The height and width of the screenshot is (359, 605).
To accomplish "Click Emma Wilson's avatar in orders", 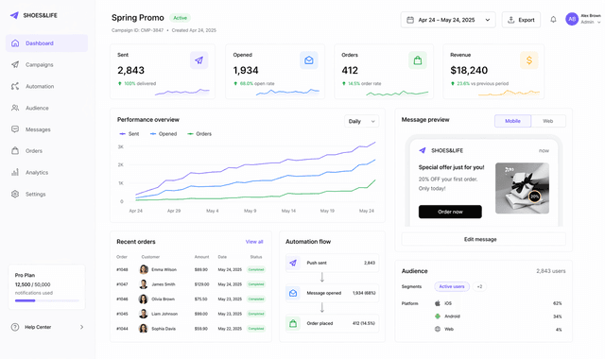I will (x=144, y=269).
